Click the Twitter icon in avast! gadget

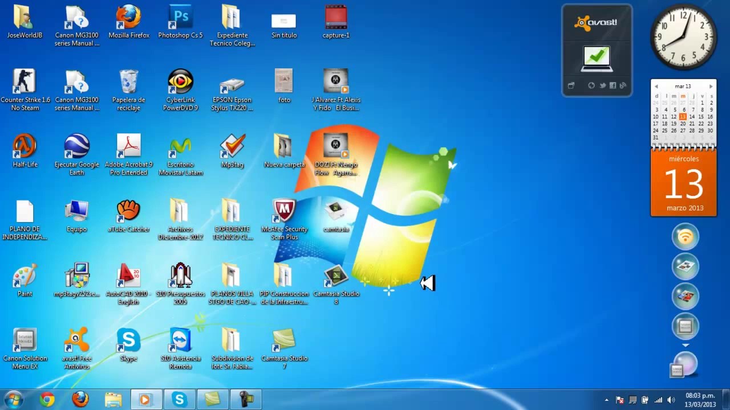602,86
